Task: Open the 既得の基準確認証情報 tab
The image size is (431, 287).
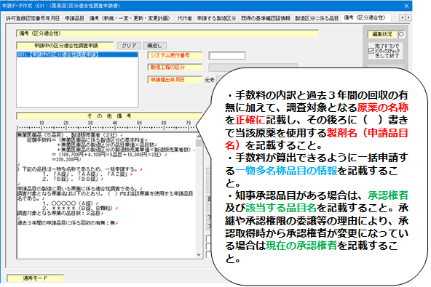Action: [266, 18]
